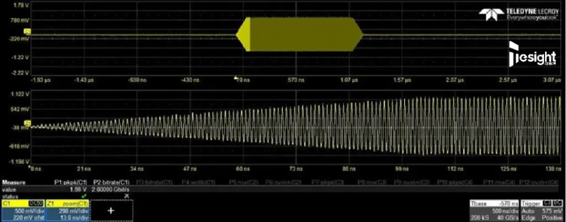
Task: Click the zoomed sine waveform in the lower grid
Action: point(296,126)
